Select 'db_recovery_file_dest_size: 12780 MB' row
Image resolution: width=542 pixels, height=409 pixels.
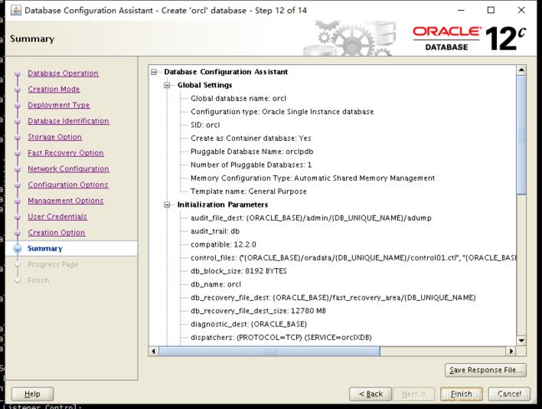coord(258,311)
